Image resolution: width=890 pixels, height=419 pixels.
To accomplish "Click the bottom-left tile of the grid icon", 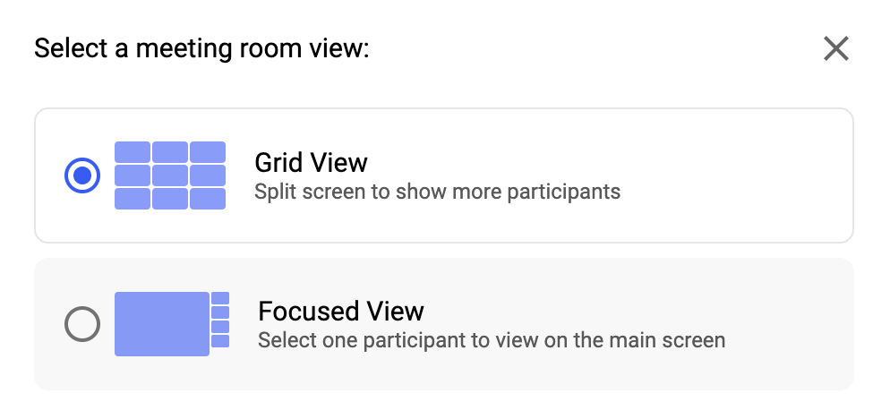I will tap(133, 199).
